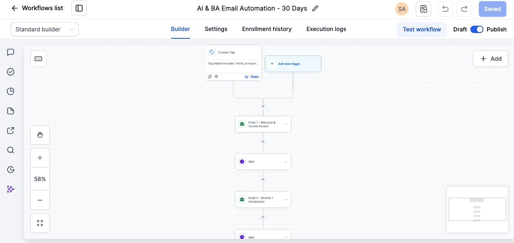514x243 pixels.
Task: Switch to the Builder tab
Action: [180, 29]
